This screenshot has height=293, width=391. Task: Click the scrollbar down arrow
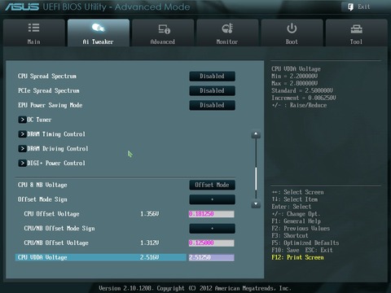tap(256, 204)
